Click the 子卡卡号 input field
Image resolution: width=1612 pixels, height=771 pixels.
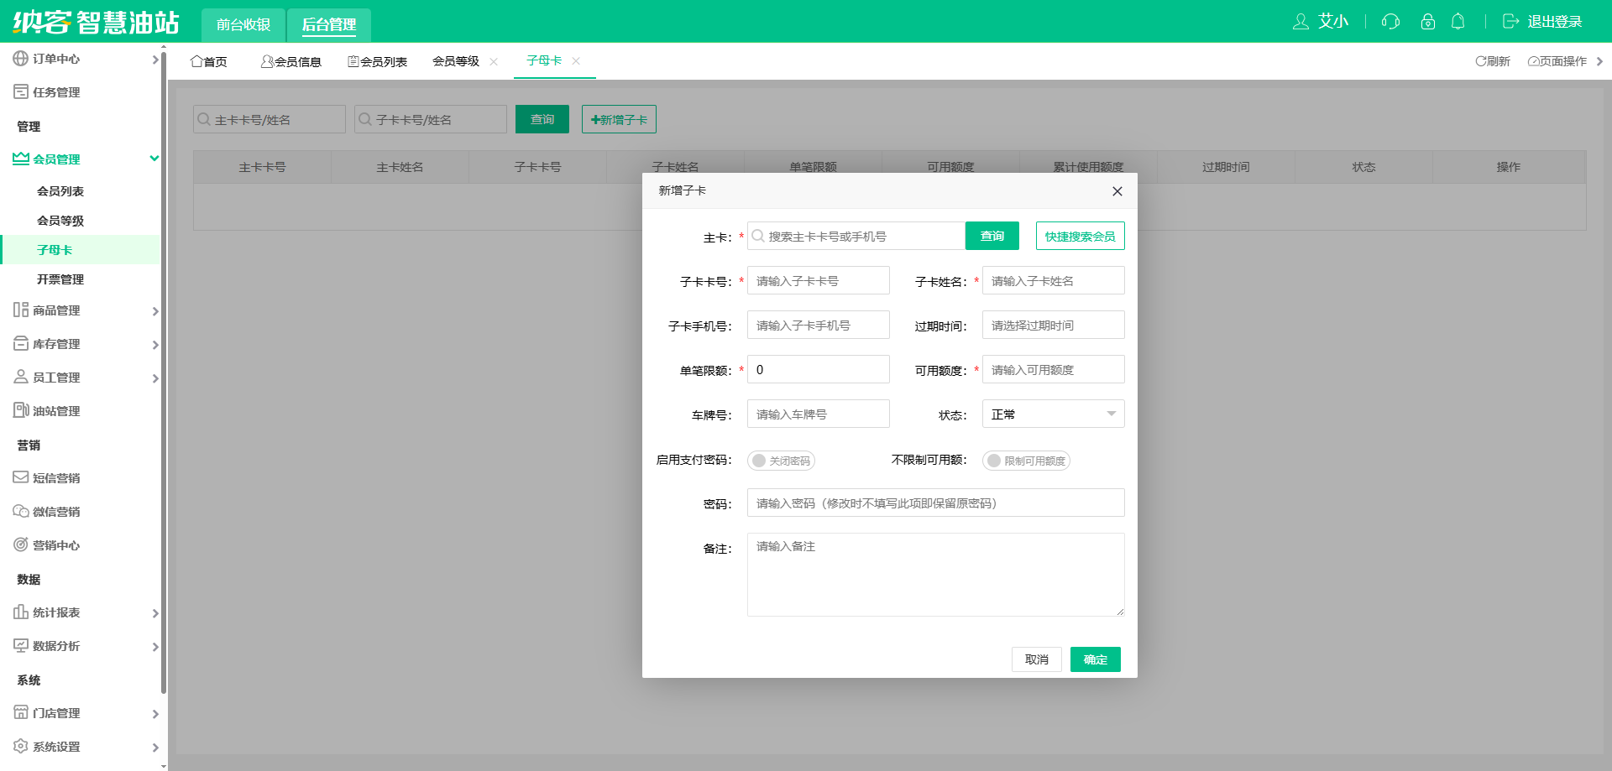(819, 280)
